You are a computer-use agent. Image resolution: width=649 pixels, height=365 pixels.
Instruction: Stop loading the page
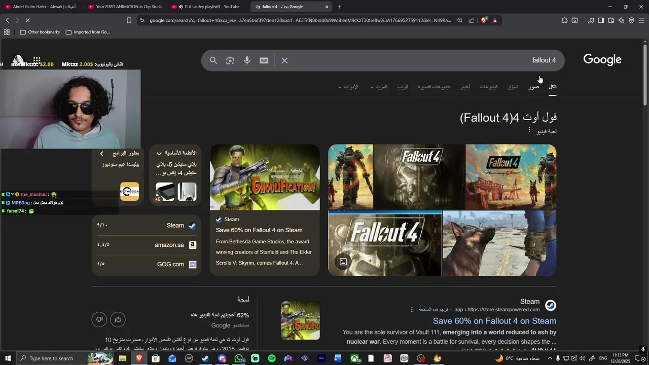click(x=27, y=20)
